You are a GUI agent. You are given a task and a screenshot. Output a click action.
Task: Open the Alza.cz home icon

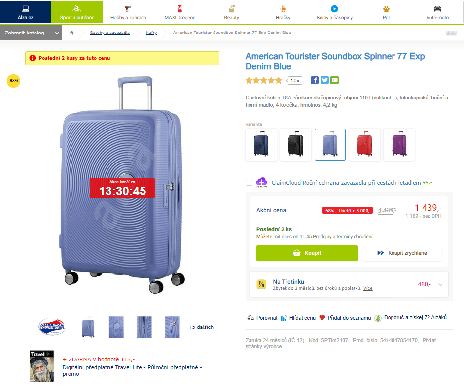click(x=71, y=33)
